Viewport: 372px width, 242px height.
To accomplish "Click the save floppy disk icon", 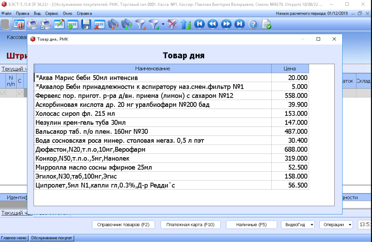I will 86,24.
